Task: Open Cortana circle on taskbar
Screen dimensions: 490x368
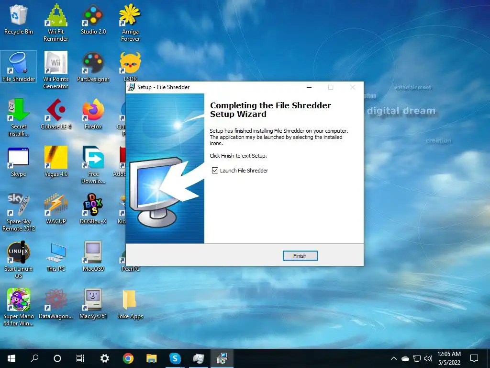Action: pos(57,358)
